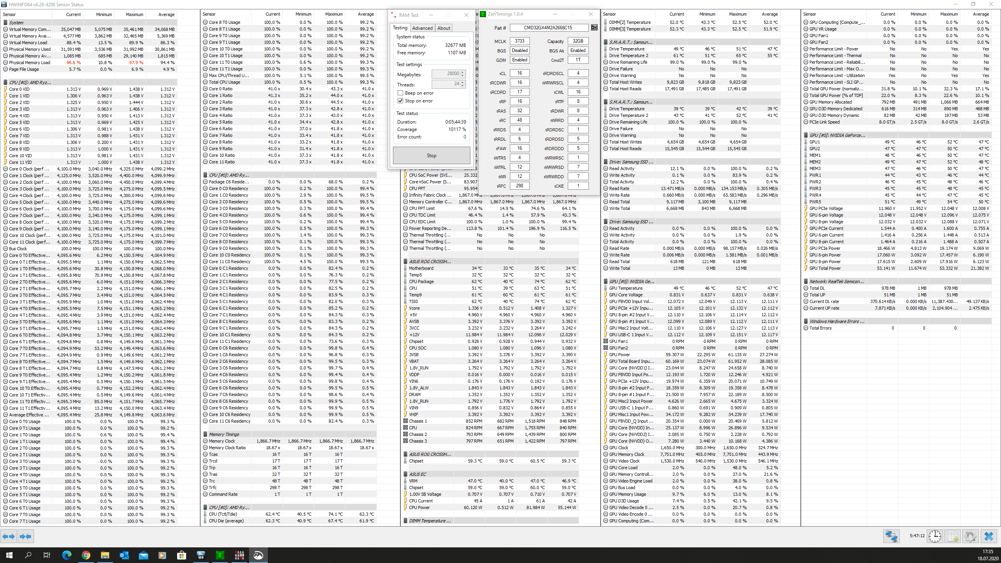The image size is (1001, 563).
Task: Click the green ZenTimings taskbar icon
Action: click(x=220, y=555)
